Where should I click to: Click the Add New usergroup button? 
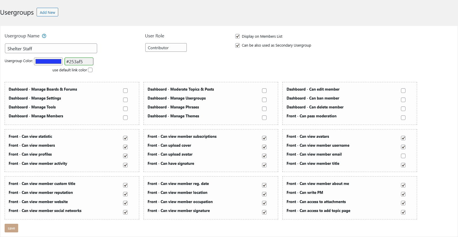point(47,12)
